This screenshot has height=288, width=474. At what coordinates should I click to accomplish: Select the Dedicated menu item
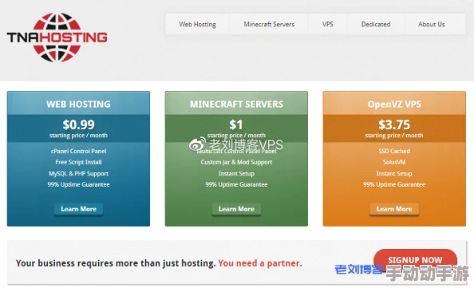(x=376, y=24)
